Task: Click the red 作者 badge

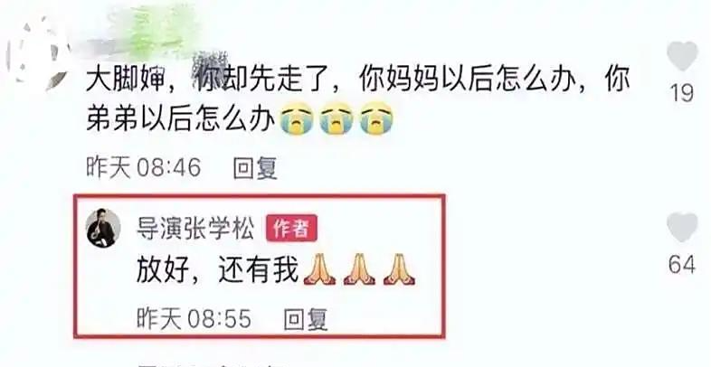Action: [291, 228]
